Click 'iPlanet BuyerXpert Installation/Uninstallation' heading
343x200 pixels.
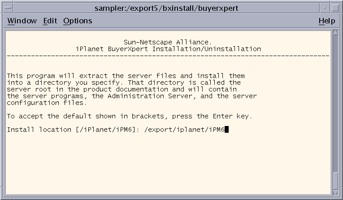point(168,49)
